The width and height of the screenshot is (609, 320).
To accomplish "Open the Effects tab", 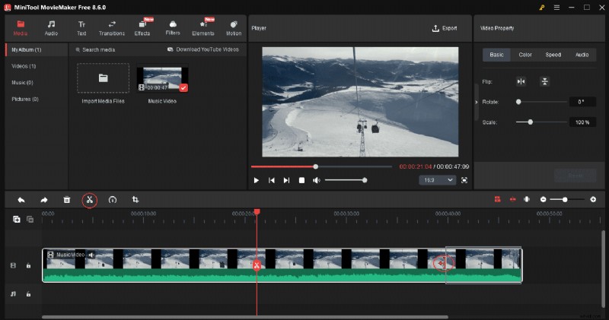I will click(x=142, y=28).
